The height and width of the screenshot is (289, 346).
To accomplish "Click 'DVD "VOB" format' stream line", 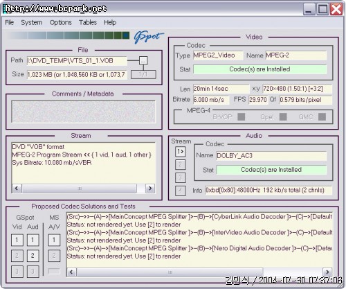I will tap(38, 147).
